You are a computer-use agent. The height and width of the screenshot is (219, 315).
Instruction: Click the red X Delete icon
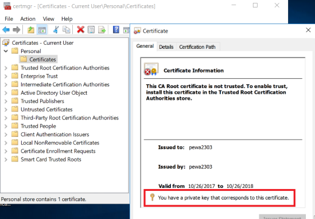[80, 29]
